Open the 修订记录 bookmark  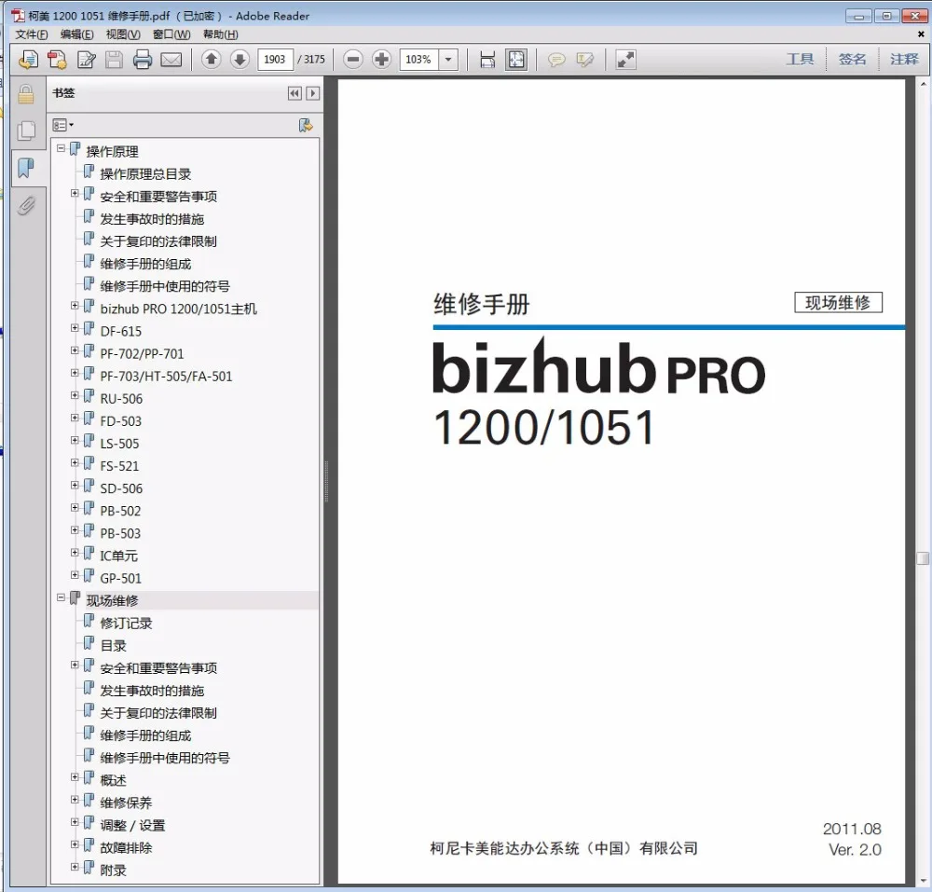coord(126,624)
